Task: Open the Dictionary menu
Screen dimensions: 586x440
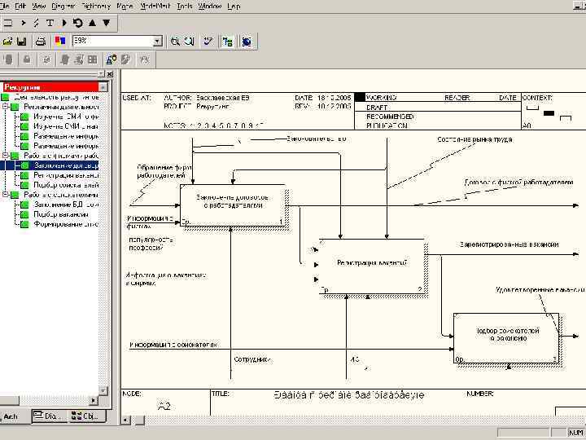Action: point(95,6)
